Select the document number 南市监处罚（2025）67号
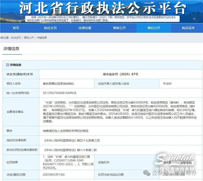 (x=120, y=74)
